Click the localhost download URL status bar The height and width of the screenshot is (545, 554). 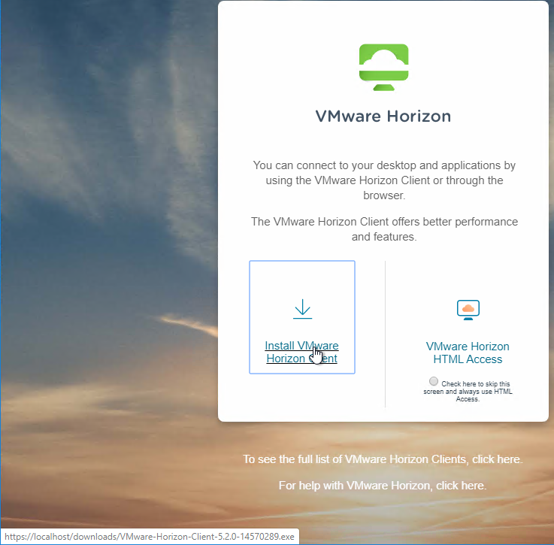click(150, 537)
